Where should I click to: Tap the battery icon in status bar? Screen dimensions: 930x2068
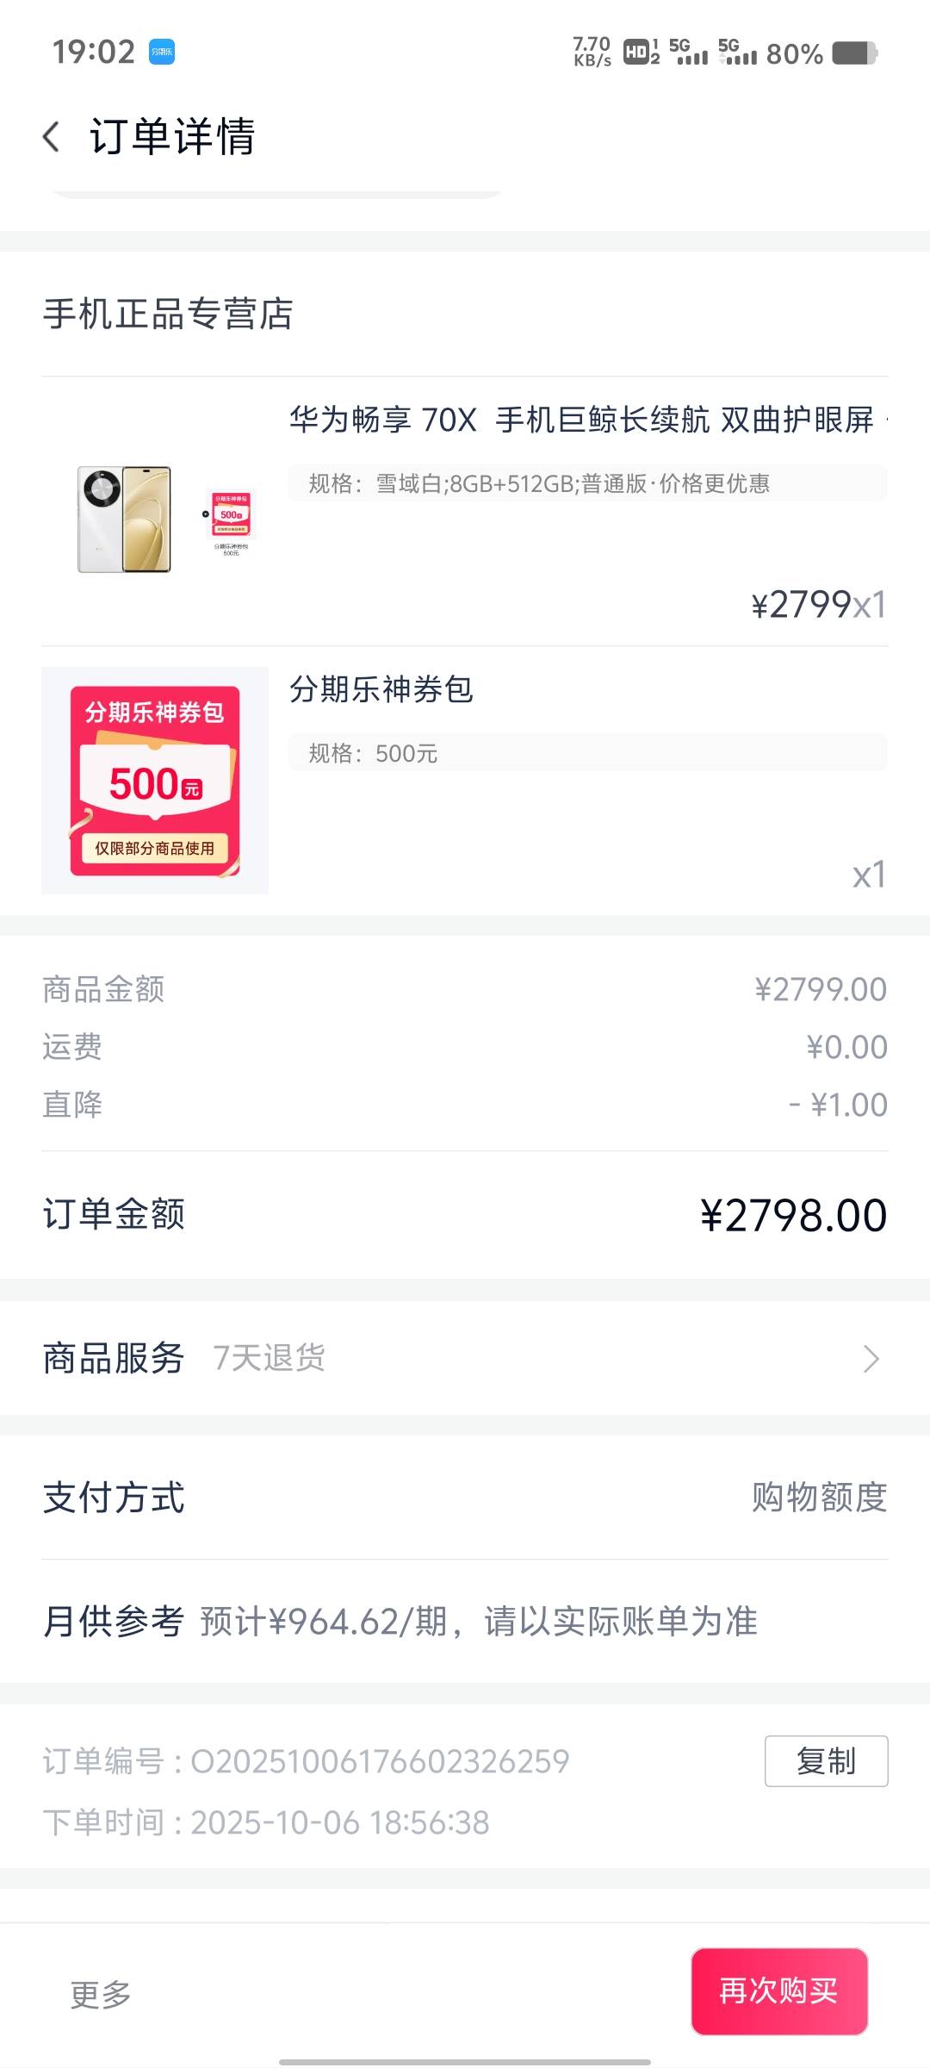854,53
